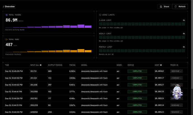Click the Total Tokens circle icon
This screenshot has width=193, height=115.
point(7,15)
